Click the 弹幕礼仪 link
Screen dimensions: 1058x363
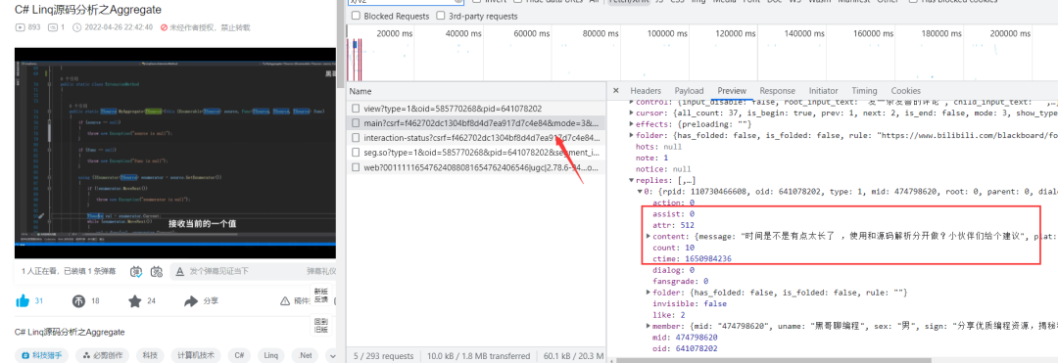[321, 271]
